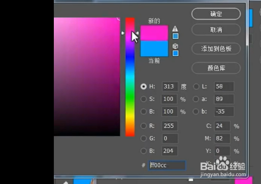Select the G green radio button
Viewport: 261px width, 184px height.
coord(144,138)
